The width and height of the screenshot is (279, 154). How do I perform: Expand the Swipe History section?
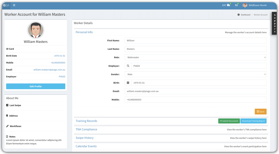(x=85, y=138)
